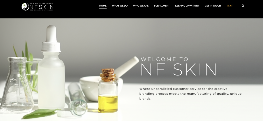Select Who We Are in navigation
The image size is (263, 121).
pyautogui.click(x=141, y=6)
